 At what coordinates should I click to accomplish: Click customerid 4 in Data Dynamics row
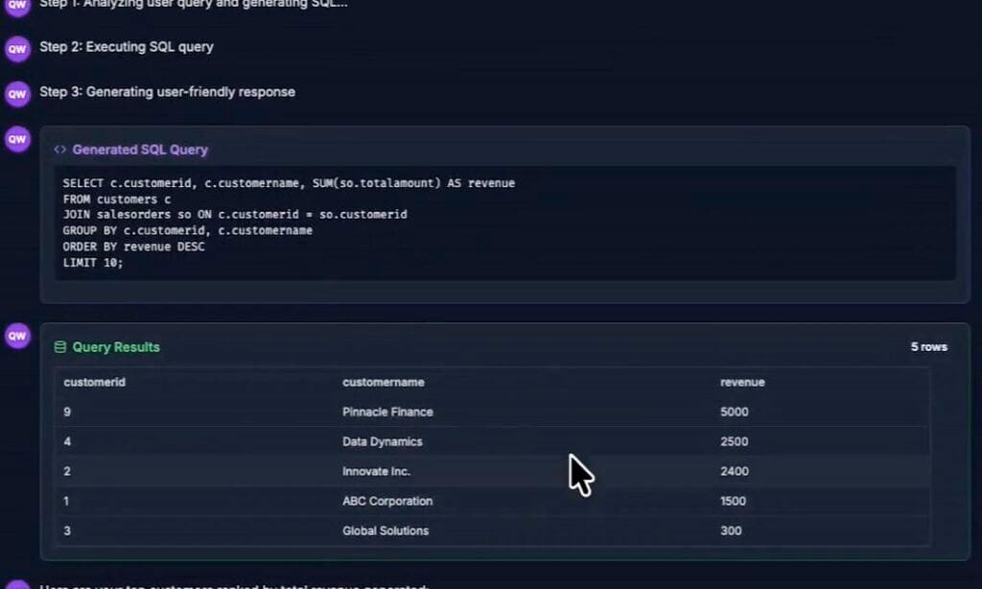tap(67, 441)
